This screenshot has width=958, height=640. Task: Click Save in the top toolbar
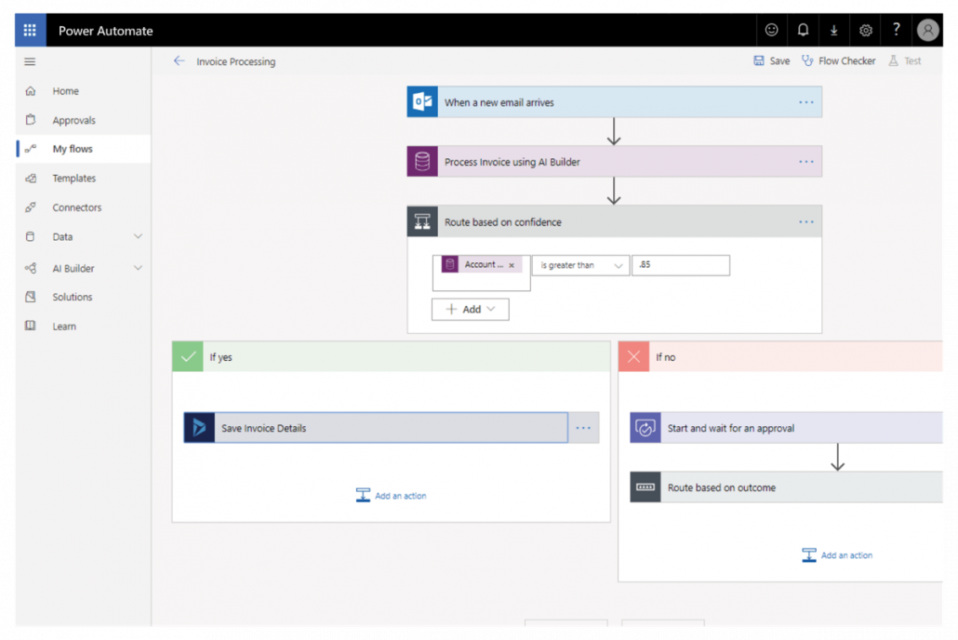click(771, 61)
